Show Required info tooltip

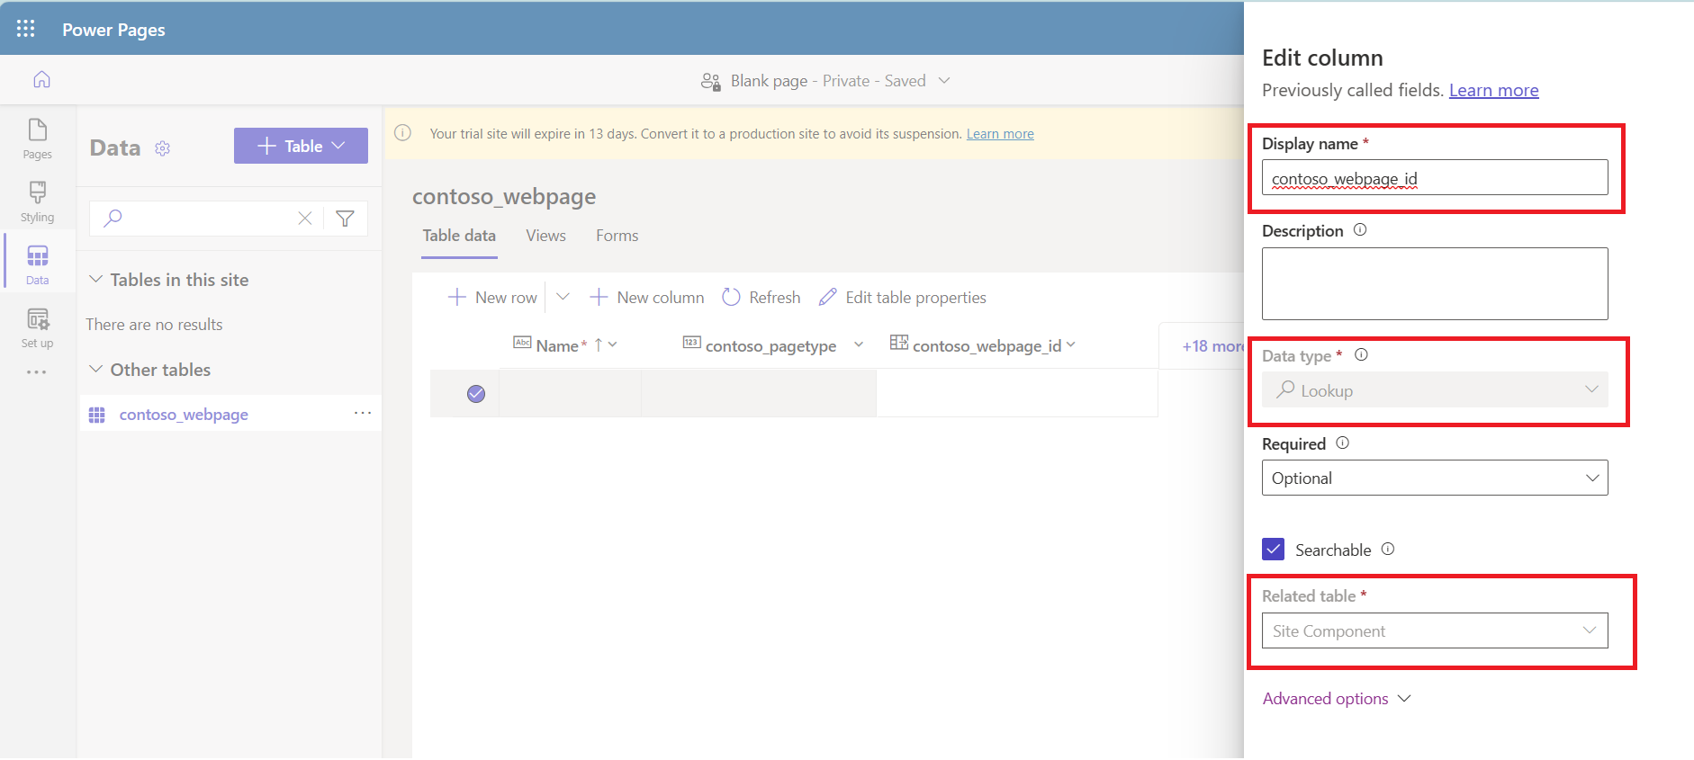click(1342, 443)
